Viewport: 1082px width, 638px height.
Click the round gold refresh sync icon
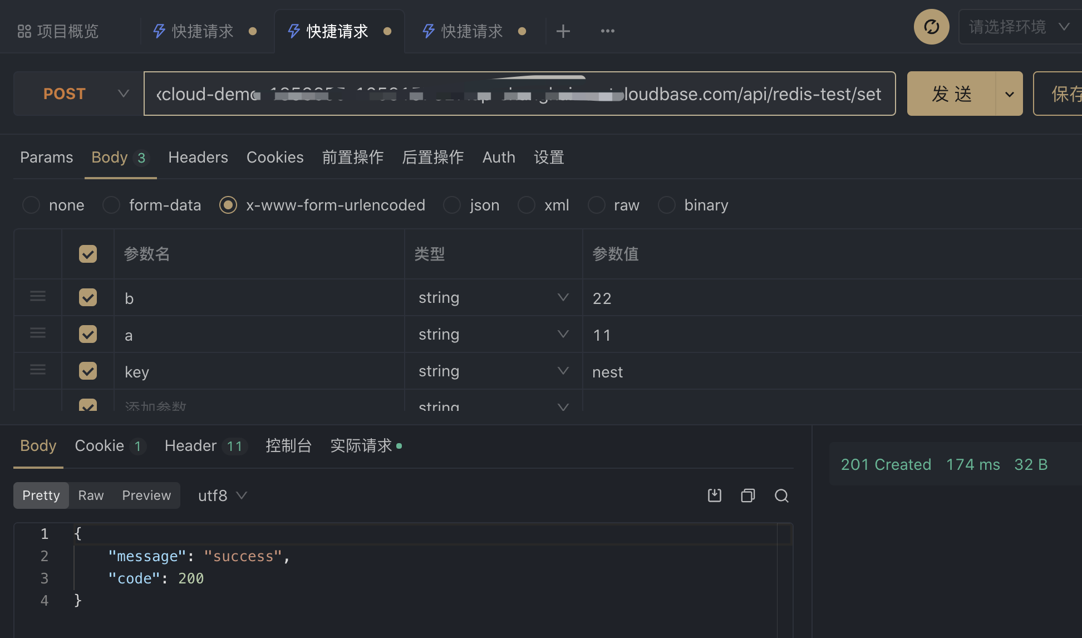[x=931, y=27]
